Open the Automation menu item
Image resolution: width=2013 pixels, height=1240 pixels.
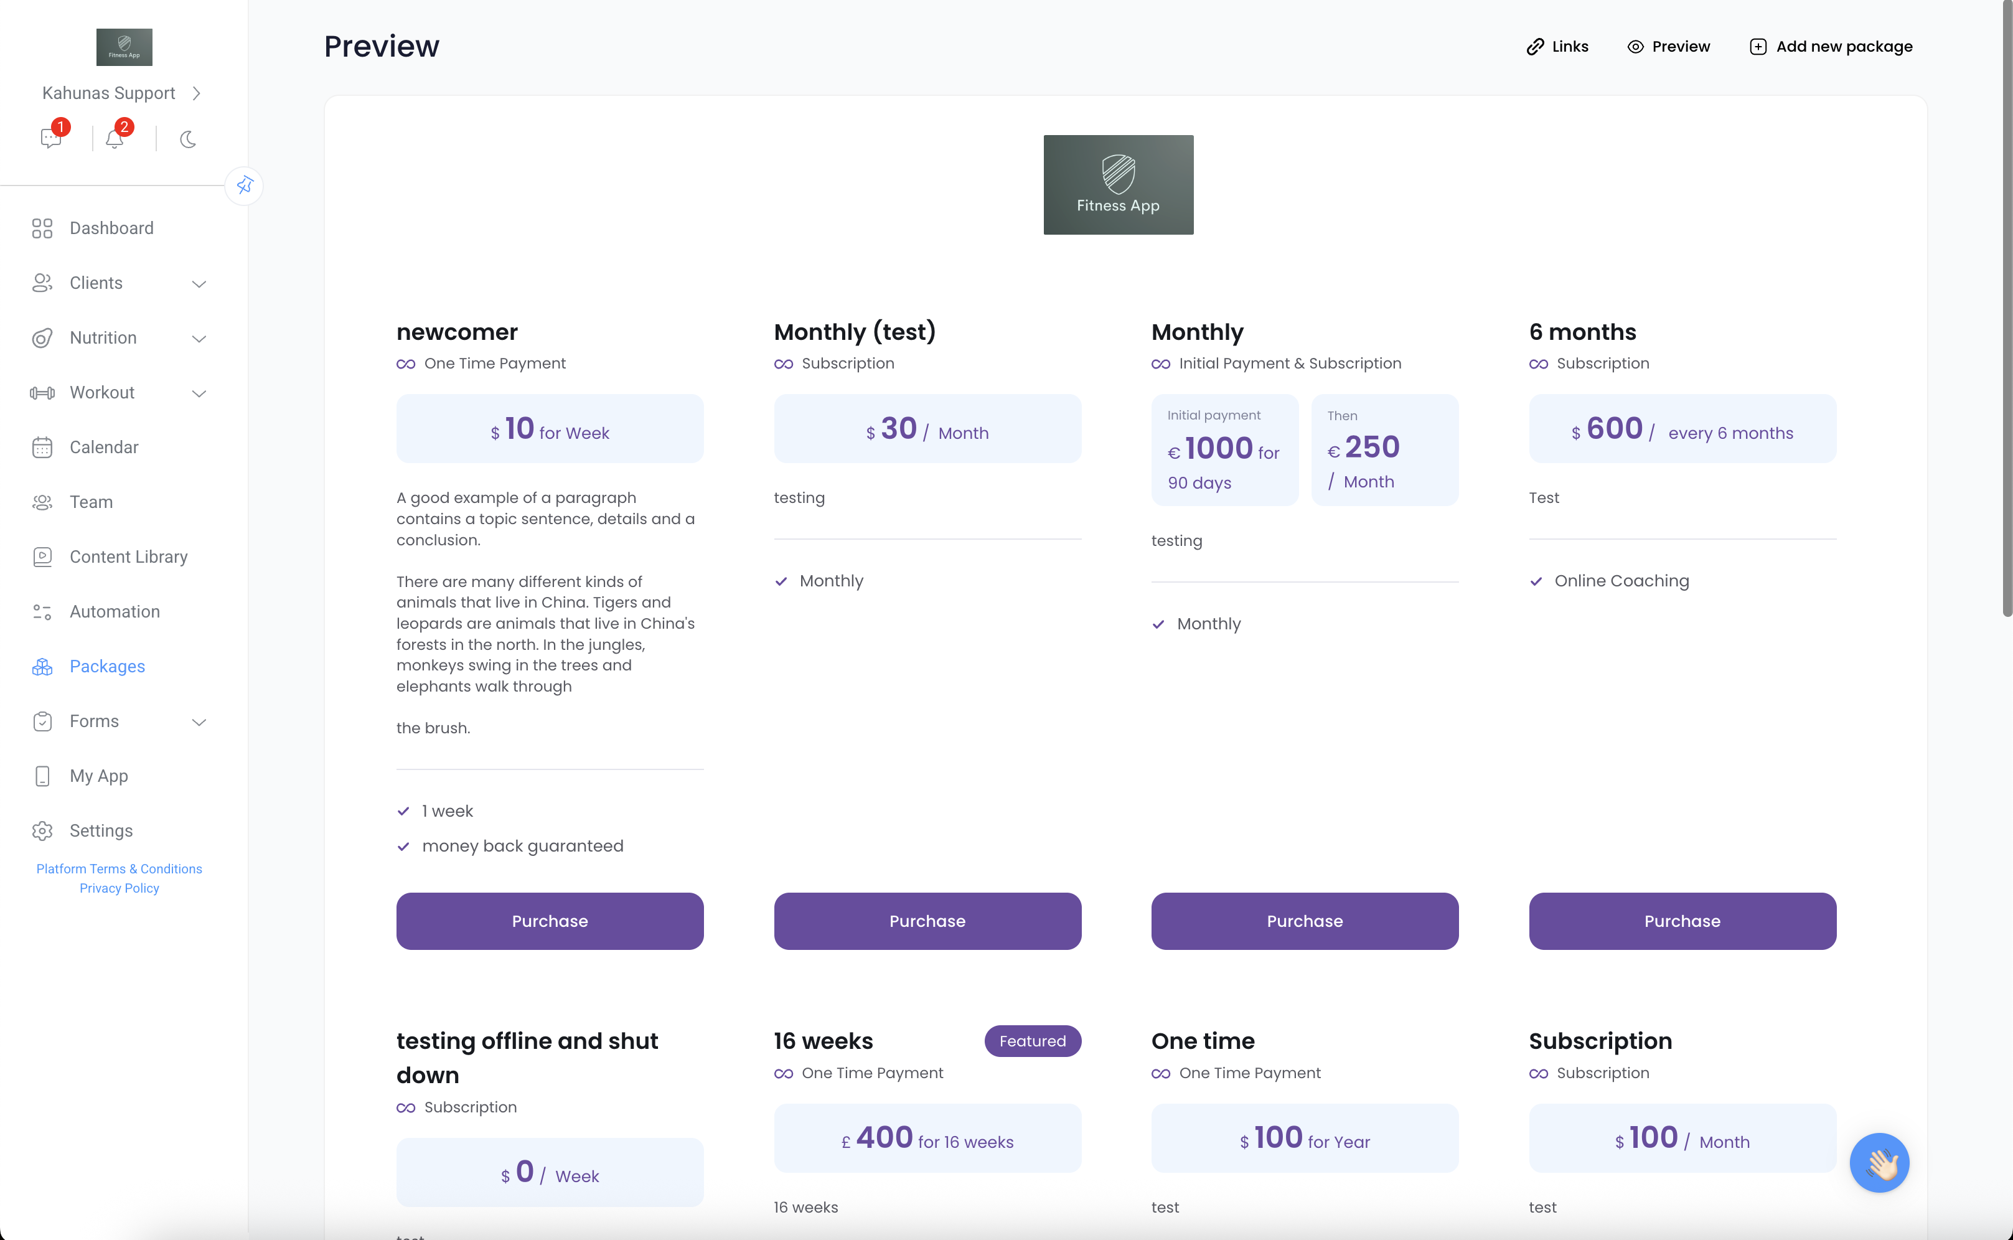[115, 612]
